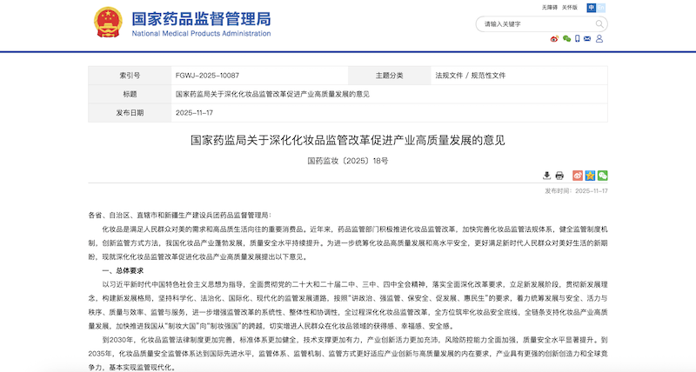Click the printer icon to print article
The height and width of the screenshot is (372, 696).
(559, 176)
